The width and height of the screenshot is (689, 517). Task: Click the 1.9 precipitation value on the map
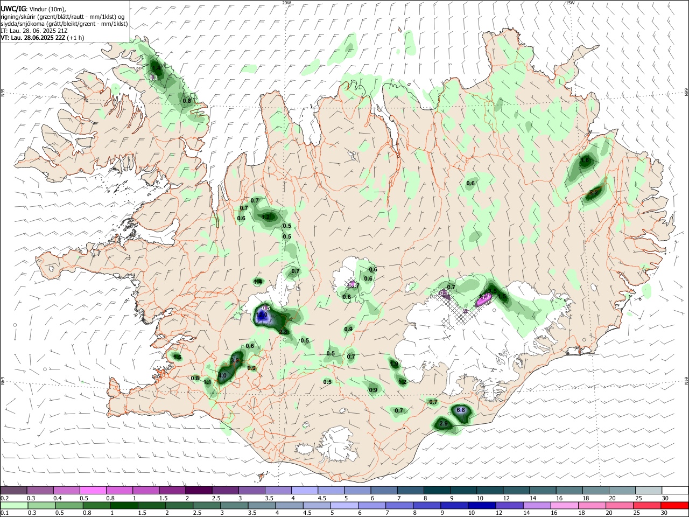pos(394,365)
